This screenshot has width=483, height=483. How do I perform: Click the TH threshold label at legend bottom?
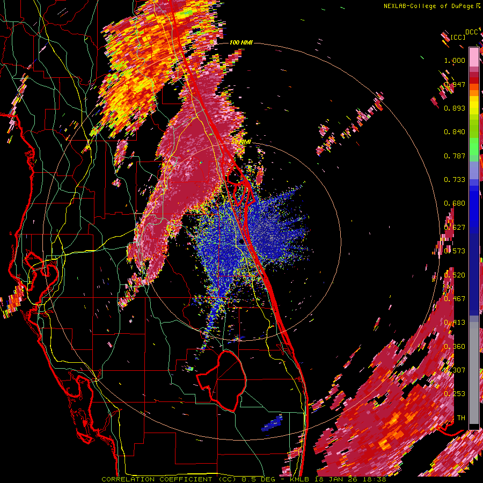461,418
